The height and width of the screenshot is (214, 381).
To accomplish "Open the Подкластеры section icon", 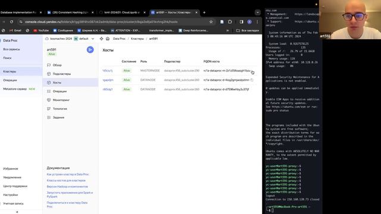I will pyautogui.click(x=49, y=74).
